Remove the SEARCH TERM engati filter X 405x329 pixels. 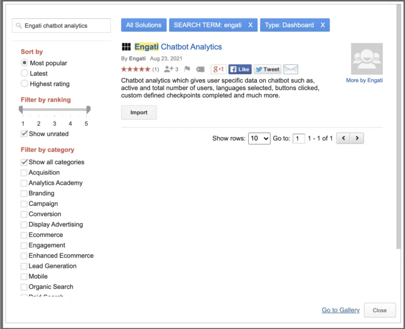pos(250,25)
